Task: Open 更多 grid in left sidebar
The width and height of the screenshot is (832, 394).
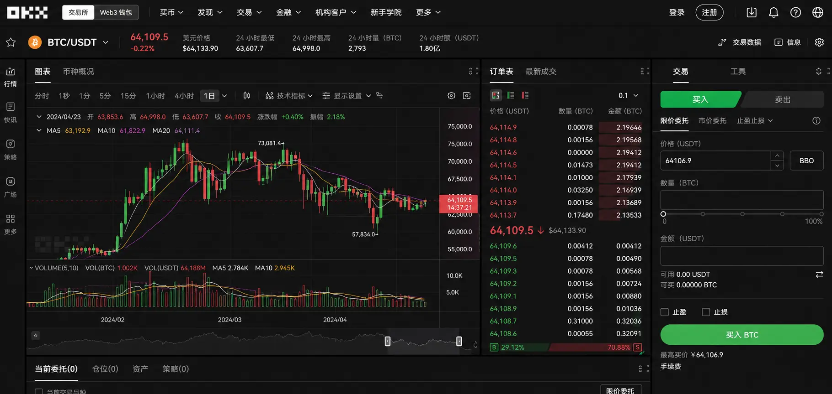Action: (x=11, y=225)
